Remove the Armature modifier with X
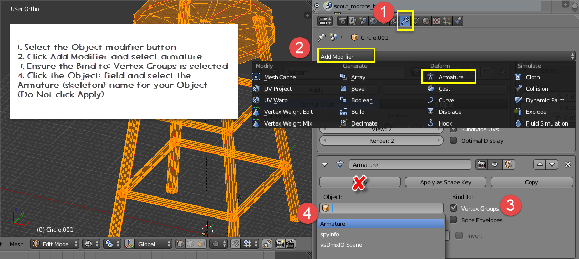Image resolution: width=579 pixels, height=259 pixels. coord(568,164)
